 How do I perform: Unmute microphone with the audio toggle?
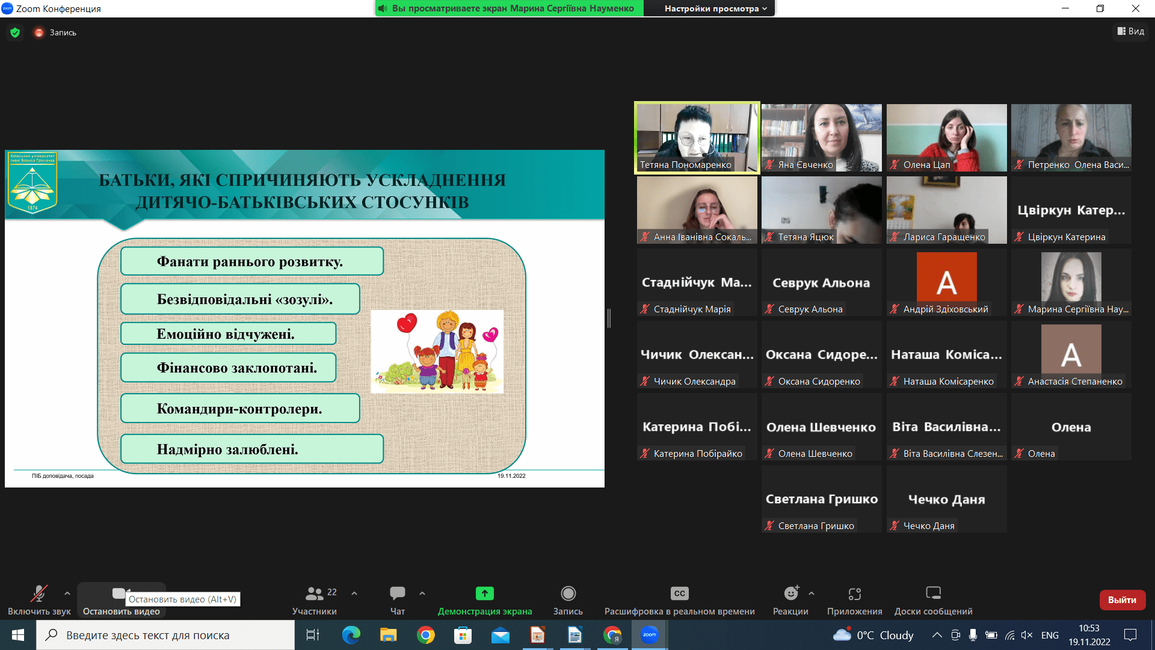coord(39,593)
